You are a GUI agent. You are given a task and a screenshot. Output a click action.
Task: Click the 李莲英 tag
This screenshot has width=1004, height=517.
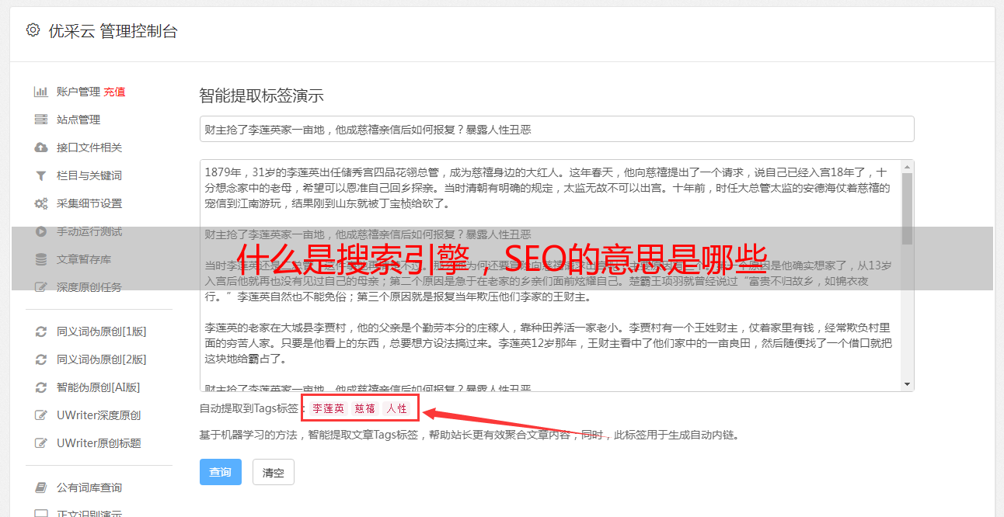point(328,408)
